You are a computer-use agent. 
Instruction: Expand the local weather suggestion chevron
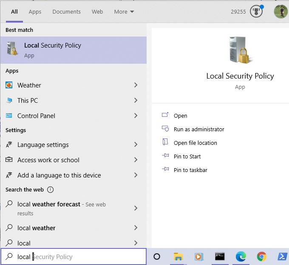(136, 228)
